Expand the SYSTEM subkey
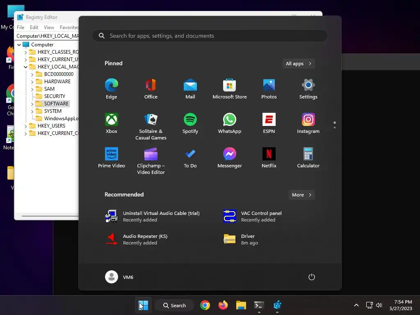 coord(32,111)
